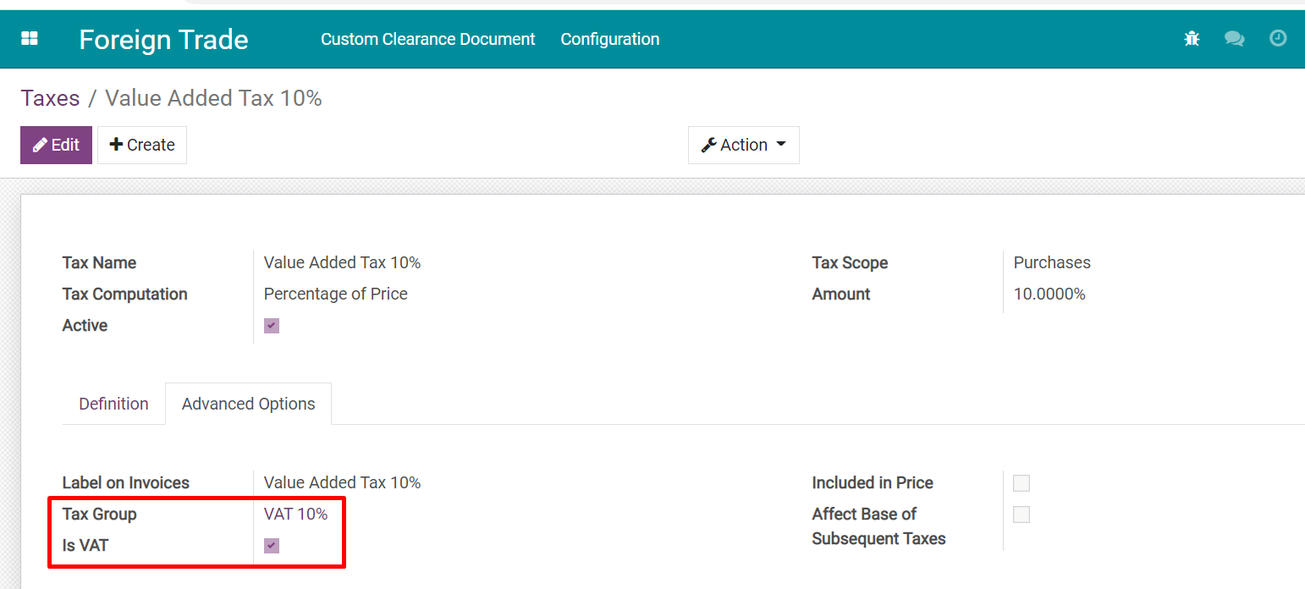The height and width of the screenshot is (589, 1305).
Task: Open the apps grid menu icon
Action: click(30, 39)
